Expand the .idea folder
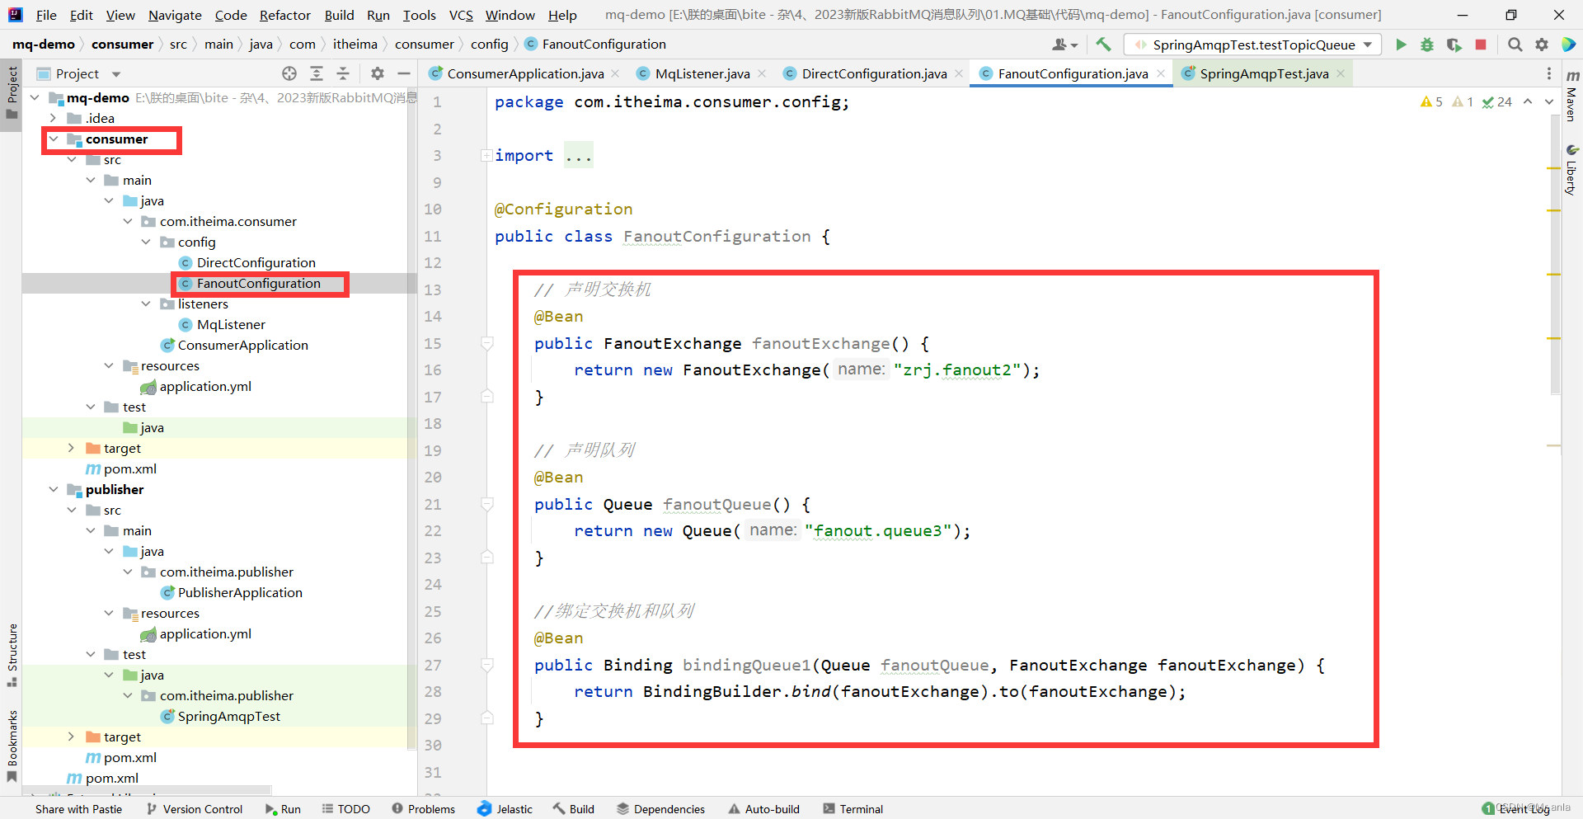 53,118
